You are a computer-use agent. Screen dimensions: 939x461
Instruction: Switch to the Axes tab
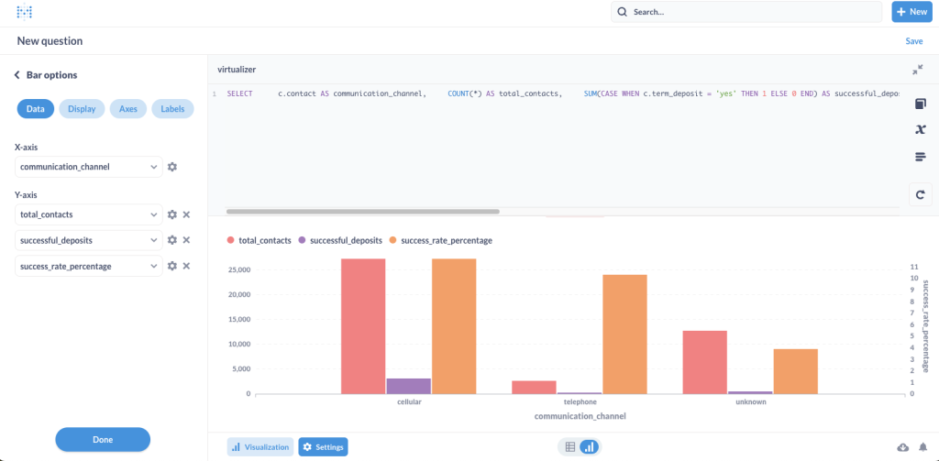(128, 109)
